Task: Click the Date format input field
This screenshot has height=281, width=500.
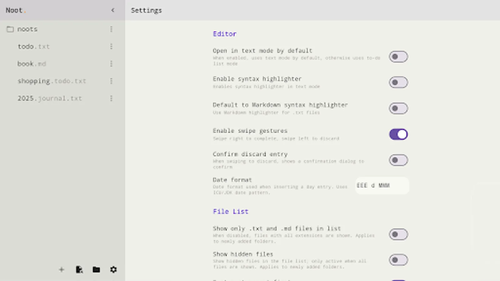Action: click(382, 185)
